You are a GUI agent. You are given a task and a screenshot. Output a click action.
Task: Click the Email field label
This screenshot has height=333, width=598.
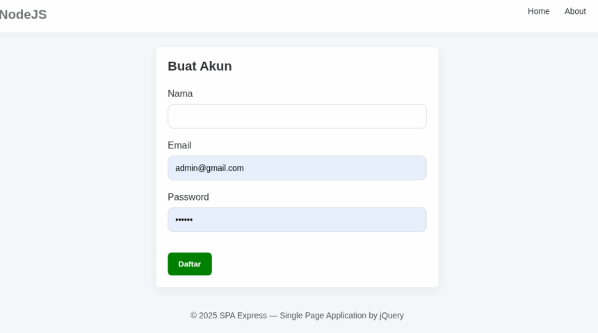[179, 146]
